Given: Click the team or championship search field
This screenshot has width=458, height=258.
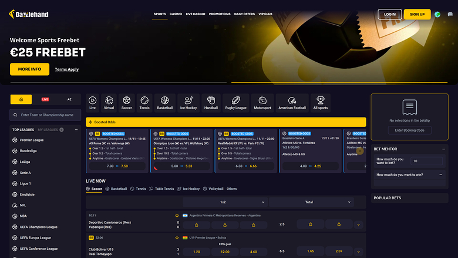Looking at the screenshot, I should 45,115.
